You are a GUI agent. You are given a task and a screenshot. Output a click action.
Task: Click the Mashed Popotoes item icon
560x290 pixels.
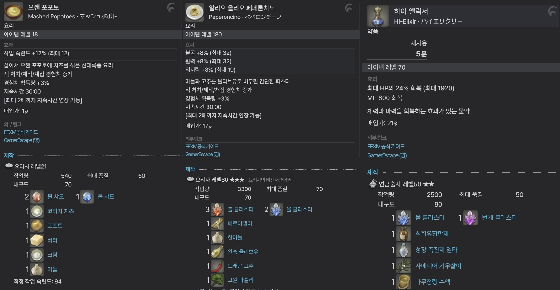click(13, 11)
